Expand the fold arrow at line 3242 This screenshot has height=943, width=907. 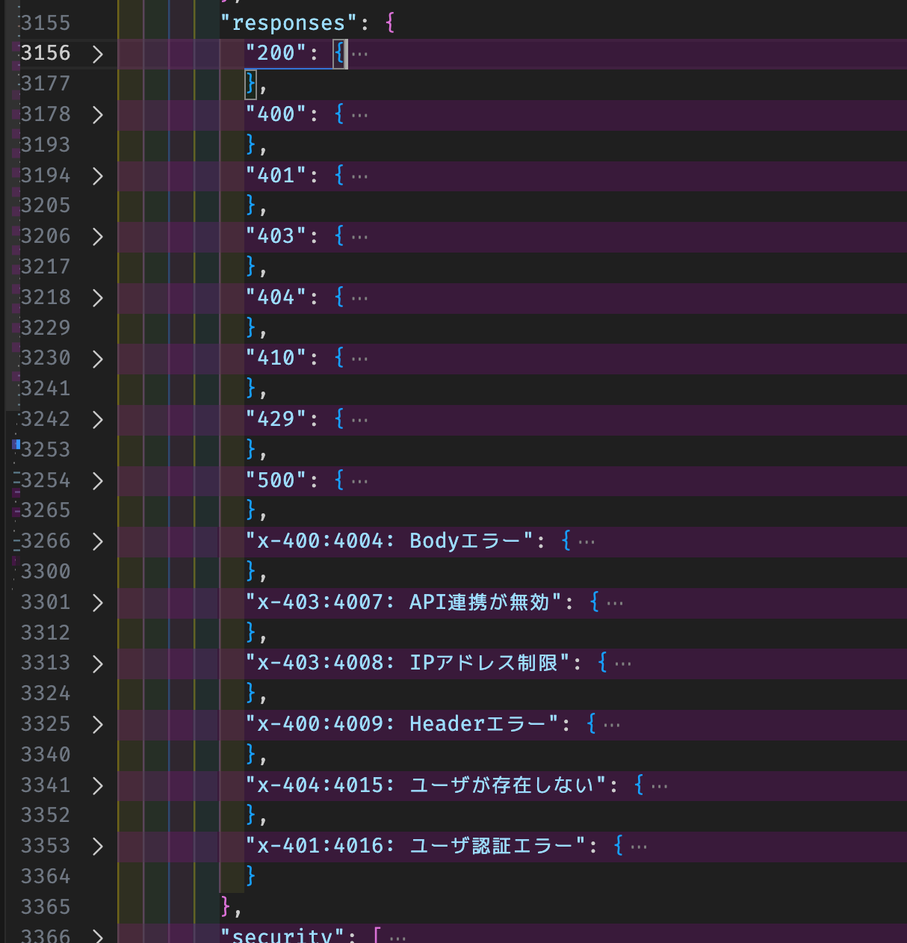pos(97,420)
